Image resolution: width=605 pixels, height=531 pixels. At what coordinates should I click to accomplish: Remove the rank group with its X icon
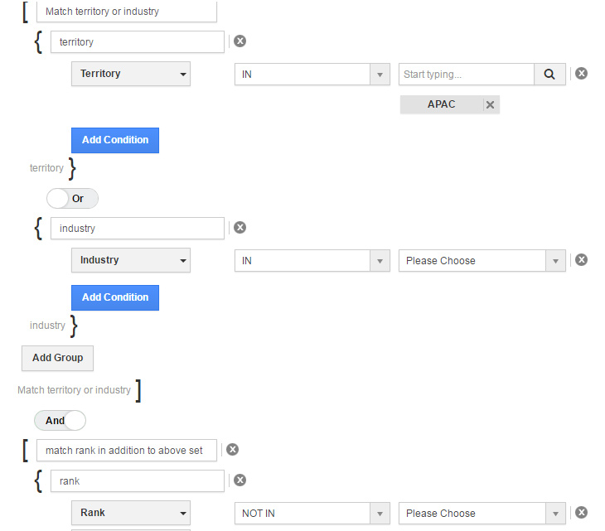240,480
